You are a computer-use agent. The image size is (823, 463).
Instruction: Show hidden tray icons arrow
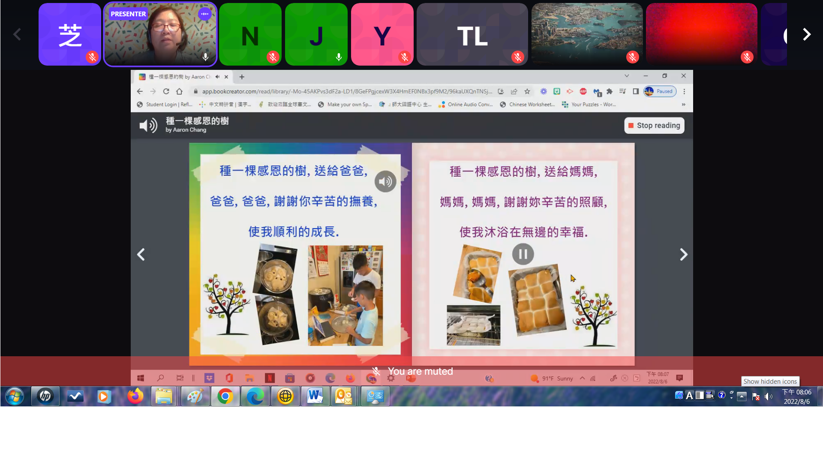coord(742,397)
